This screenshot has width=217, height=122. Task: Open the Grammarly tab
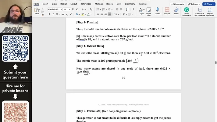[x=130, y=4]
